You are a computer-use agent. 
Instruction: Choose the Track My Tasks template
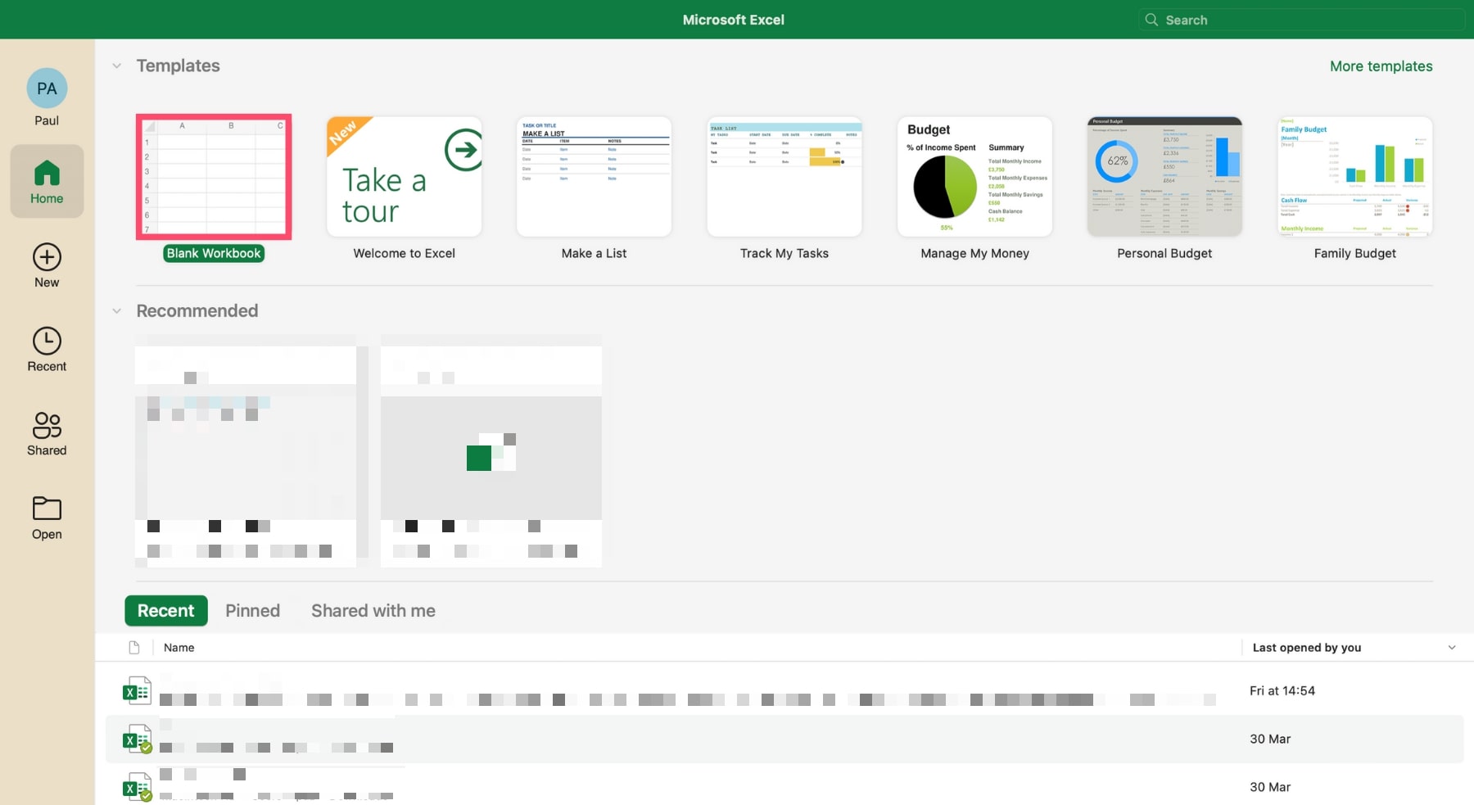784,177
